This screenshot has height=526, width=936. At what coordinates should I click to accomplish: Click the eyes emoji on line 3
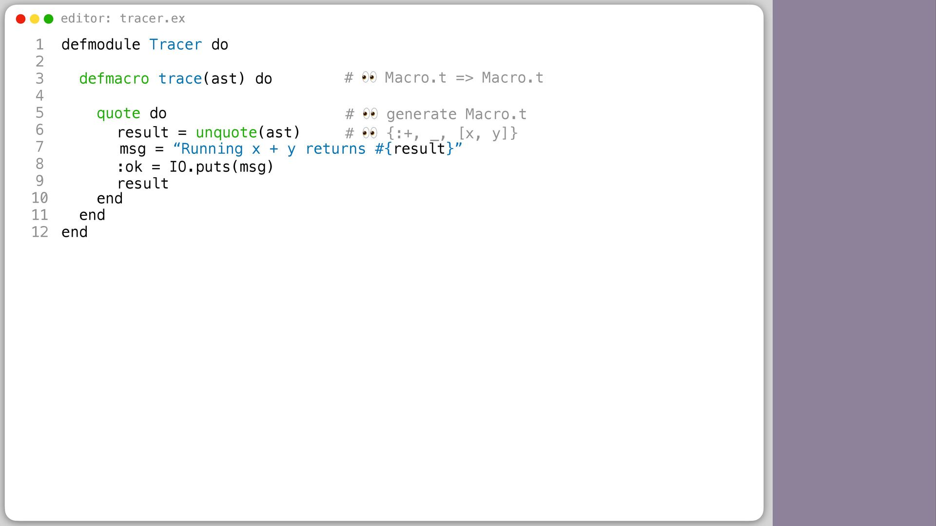click(x=369, y=77)
